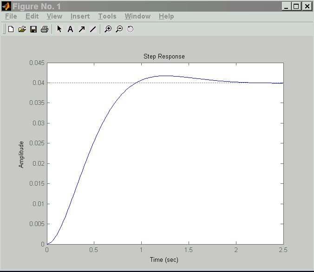Open the Edit menu

tap(32, 16)
